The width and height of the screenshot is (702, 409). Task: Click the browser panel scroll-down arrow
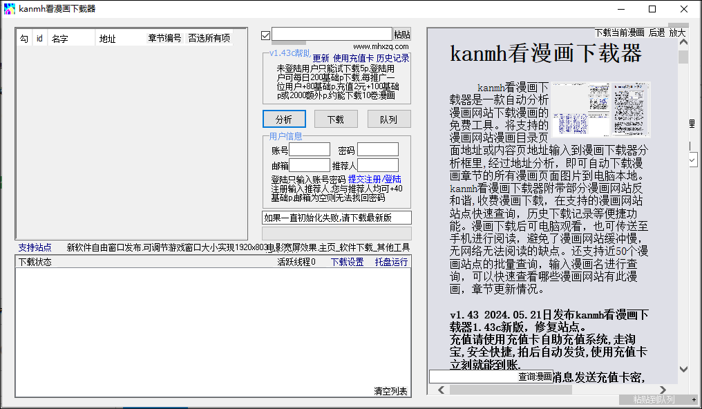point(683,369)
